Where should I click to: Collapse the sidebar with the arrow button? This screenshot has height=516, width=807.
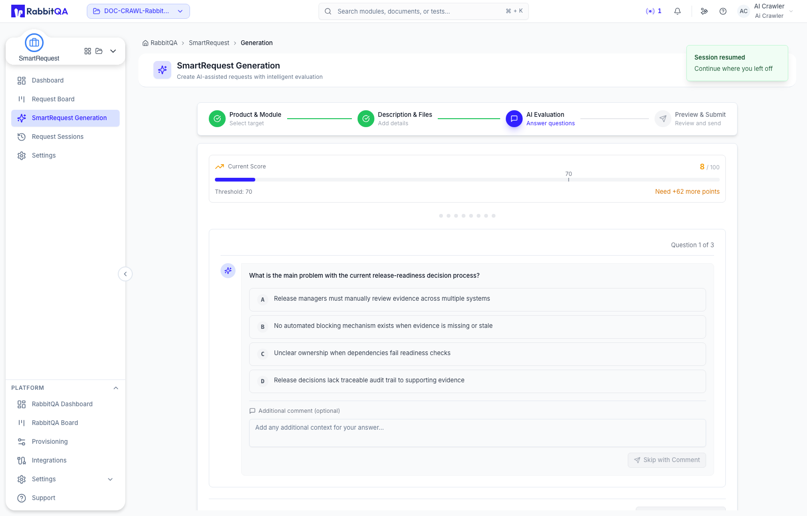(125, 274)
